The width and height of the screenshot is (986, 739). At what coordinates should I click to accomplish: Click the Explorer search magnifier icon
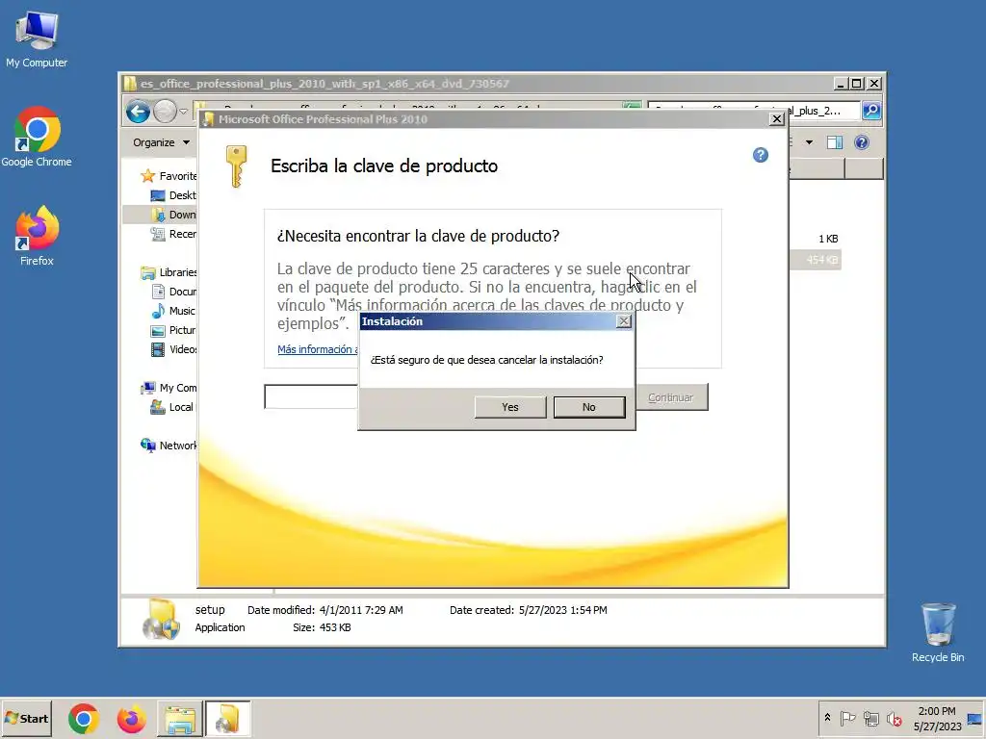[870, 111]
